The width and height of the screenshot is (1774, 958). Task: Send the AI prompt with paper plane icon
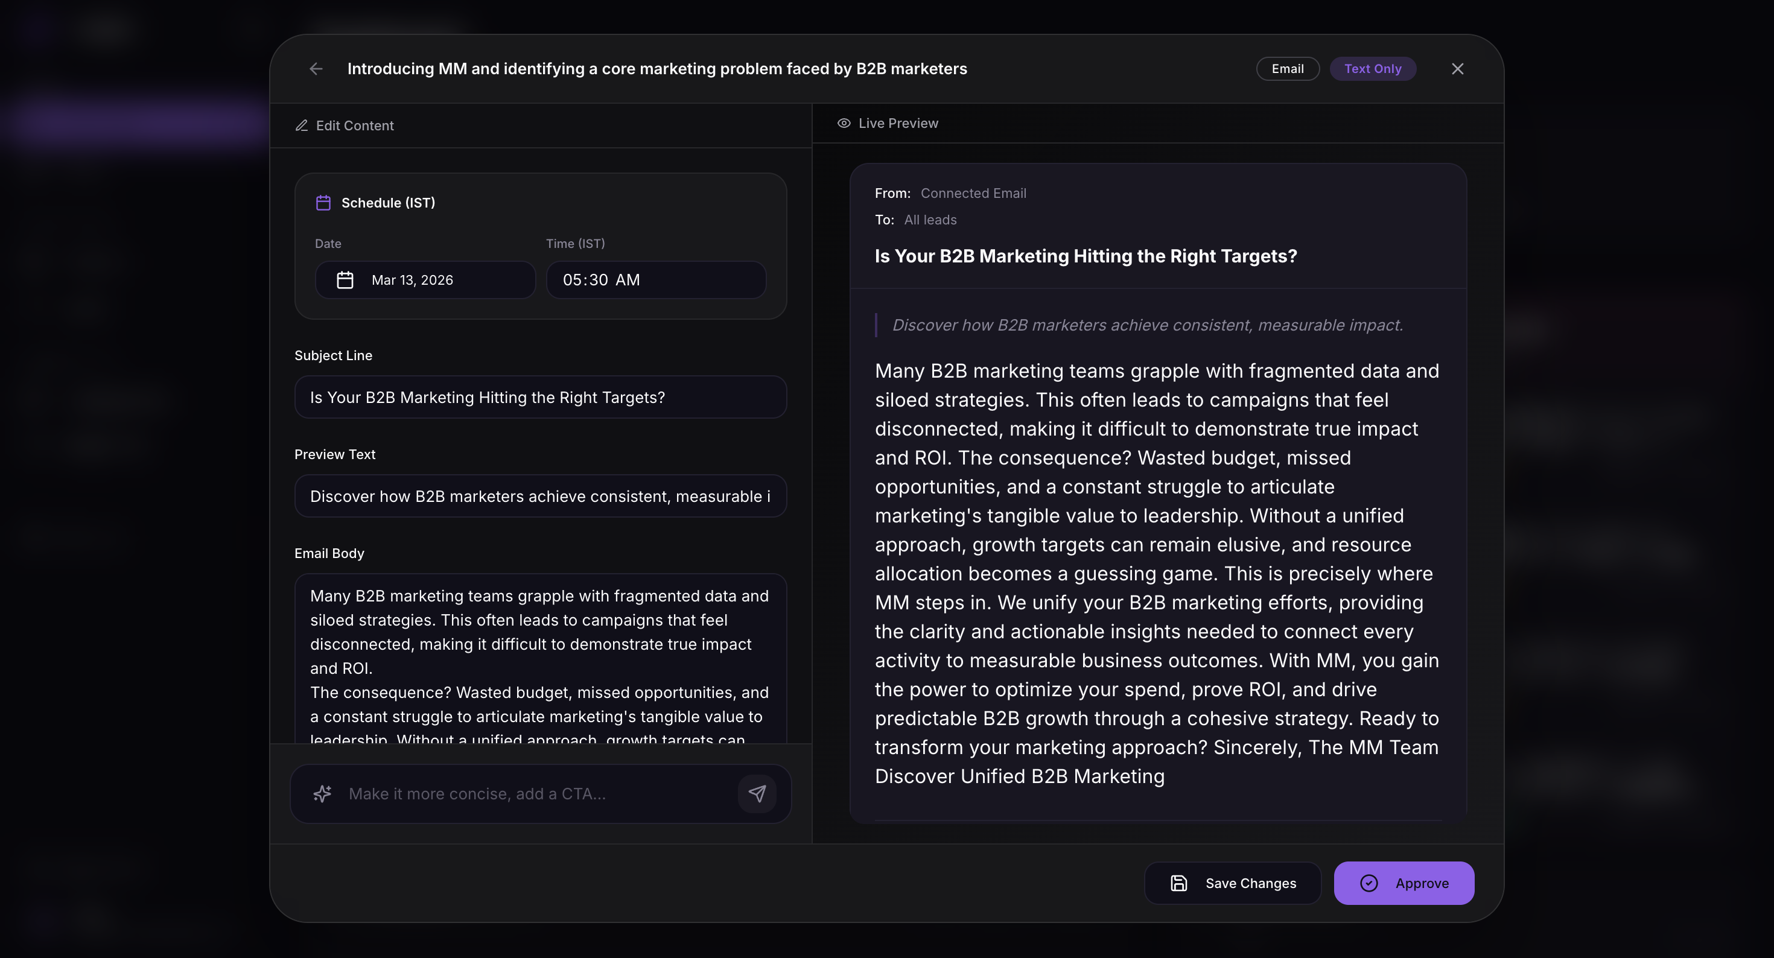pyautogui.click(x=757, y=793)
